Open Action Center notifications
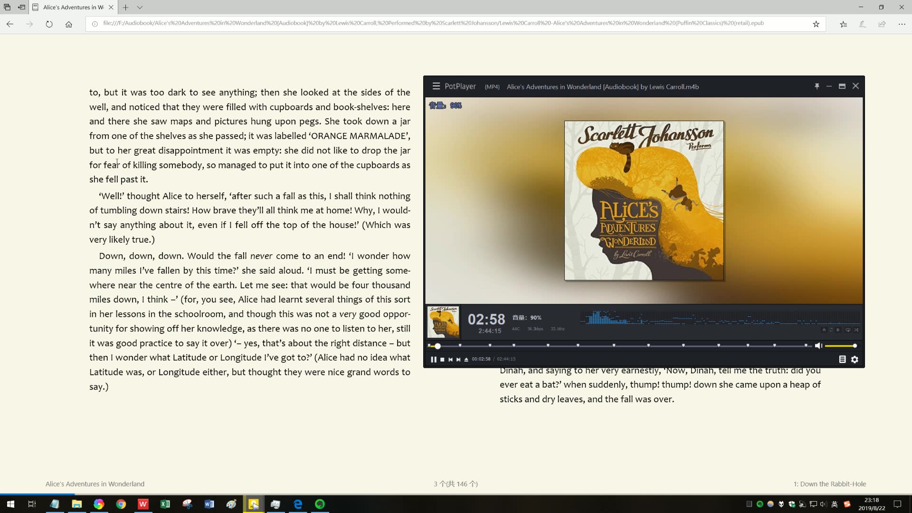912x513 pixels. click(898, 504)
